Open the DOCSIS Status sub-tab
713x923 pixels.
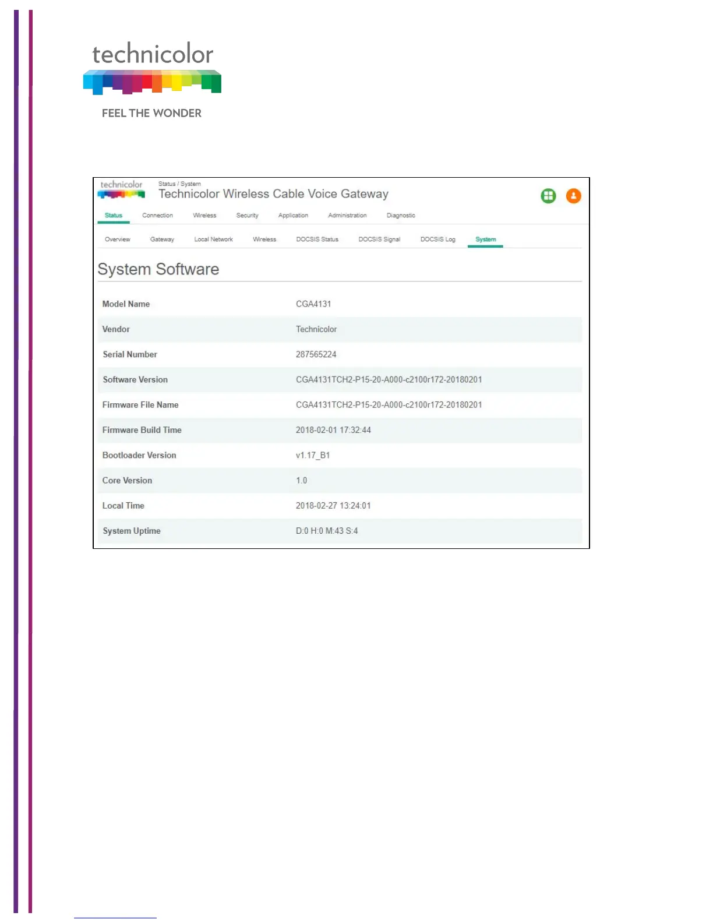[317, 239]
